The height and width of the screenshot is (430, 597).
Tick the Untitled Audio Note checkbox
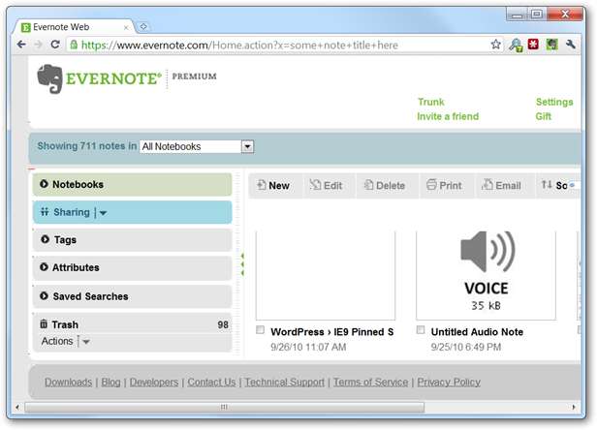pos(421,330)
